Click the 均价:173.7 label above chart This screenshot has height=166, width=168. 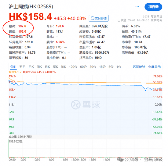pyautogui.click(x=15, y=72)
